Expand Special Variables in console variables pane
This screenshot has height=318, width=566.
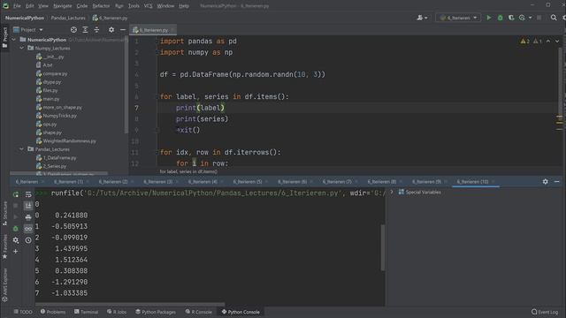tap(391, 193)
